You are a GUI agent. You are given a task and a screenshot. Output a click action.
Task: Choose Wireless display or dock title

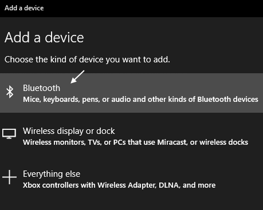(x=69, y=131)
